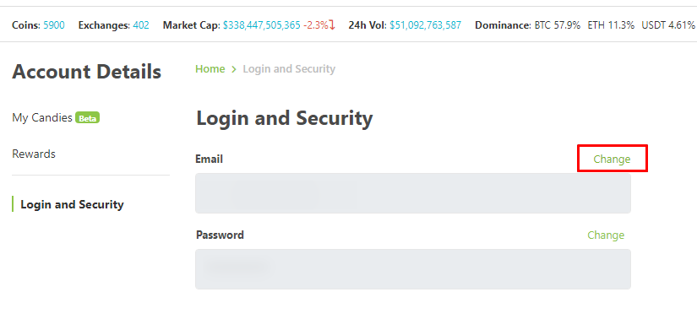
Task: Click the 24h Vol value
Action: (x=426, y=25)
